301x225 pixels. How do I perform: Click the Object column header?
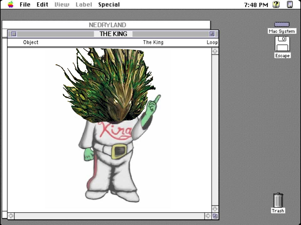31,42
